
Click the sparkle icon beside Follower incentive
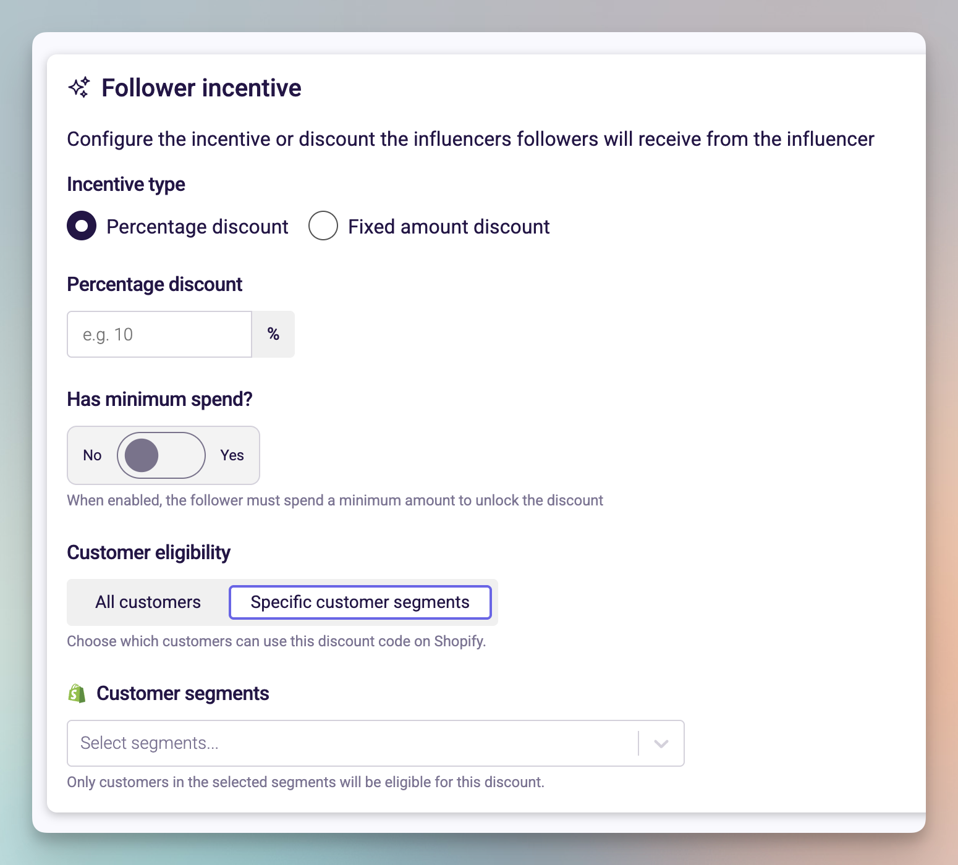79,88
